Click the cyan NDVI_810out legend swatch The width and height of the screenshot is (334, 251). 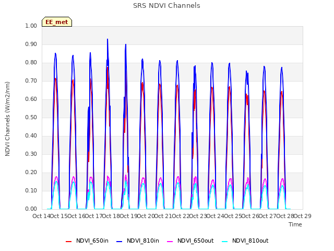(225, 242)
